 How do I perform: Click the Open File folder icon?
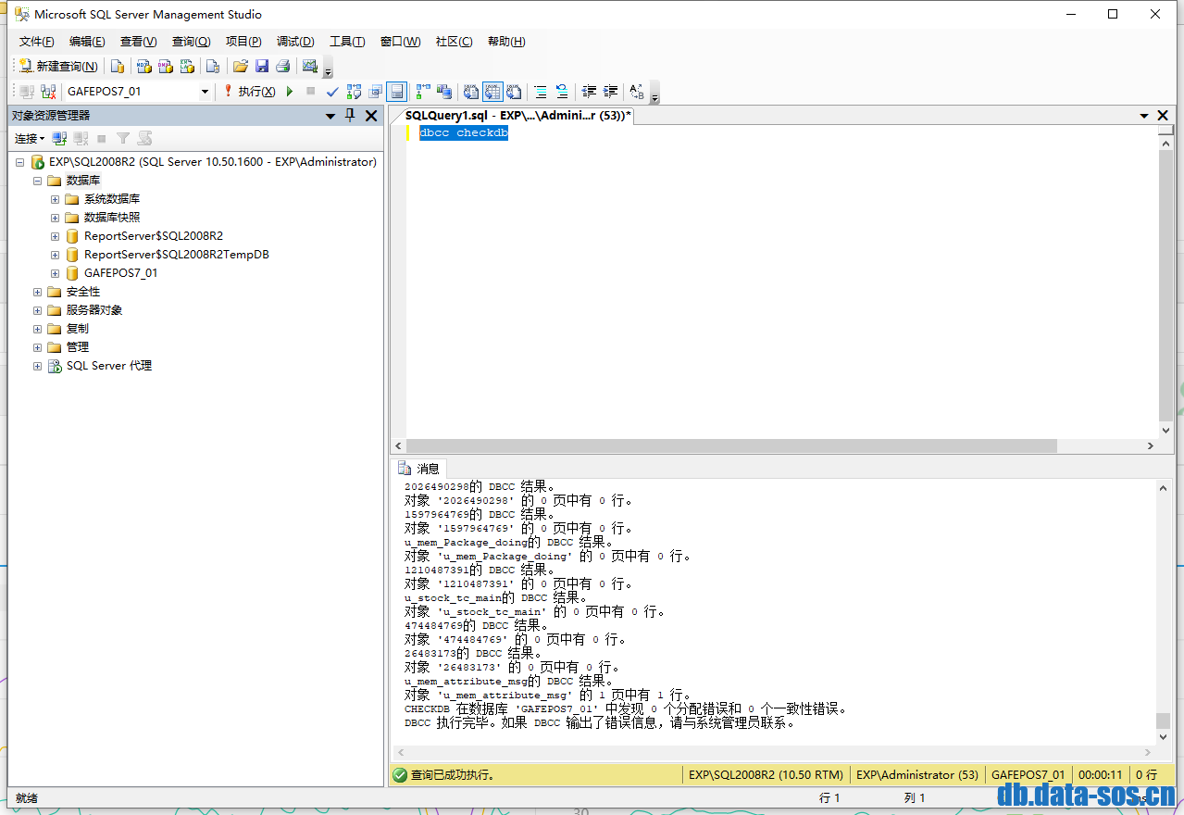[x=240, y=66]
